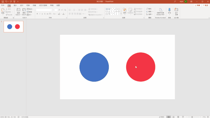
Task: Toggle Underline formatting
Action: [42, 14]
